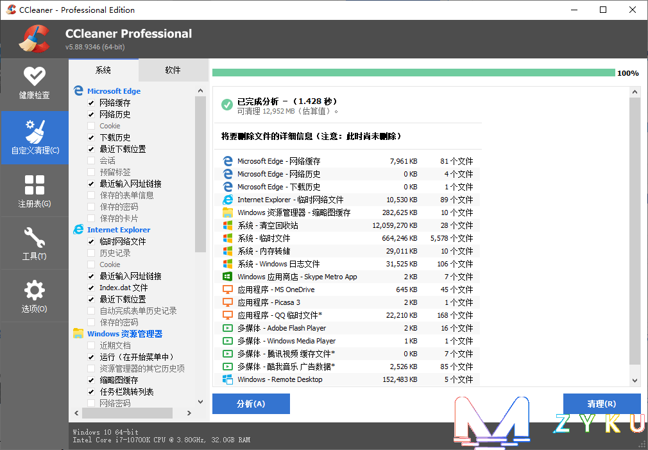Click the 5,578 个文件 count value

[452, 238]
